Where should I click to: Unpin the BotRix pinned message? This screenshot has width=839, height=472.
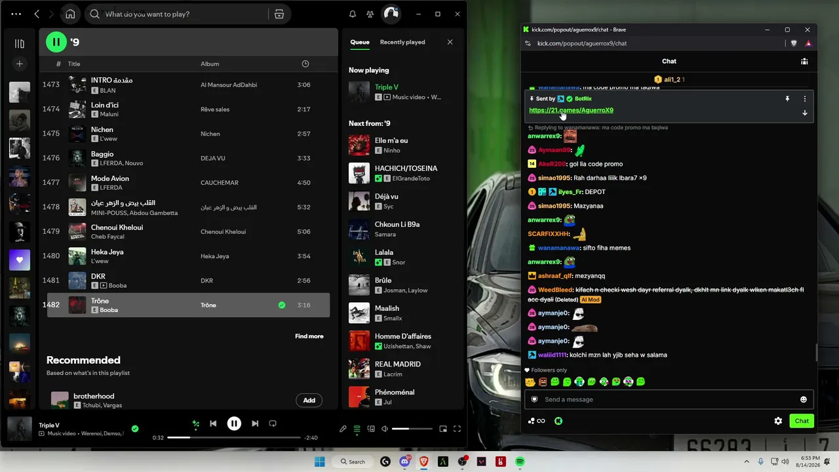787,99
